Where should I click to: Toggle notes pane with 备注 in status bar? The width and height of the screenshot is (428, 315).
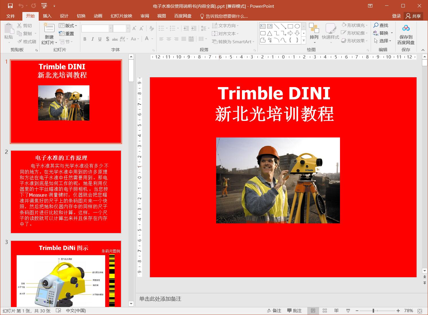pyautogui.click(x=274, y=311)
